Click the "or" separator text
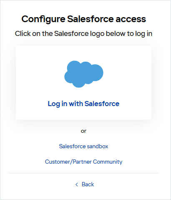This screenshot has height=200, width=171. click(x=83, y=131)
